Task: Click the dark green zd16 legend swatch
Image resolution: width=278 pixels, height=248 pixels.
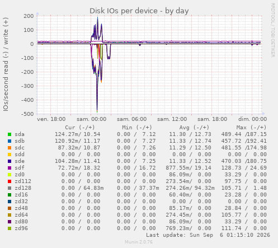Action: click(x=10, y=195)
